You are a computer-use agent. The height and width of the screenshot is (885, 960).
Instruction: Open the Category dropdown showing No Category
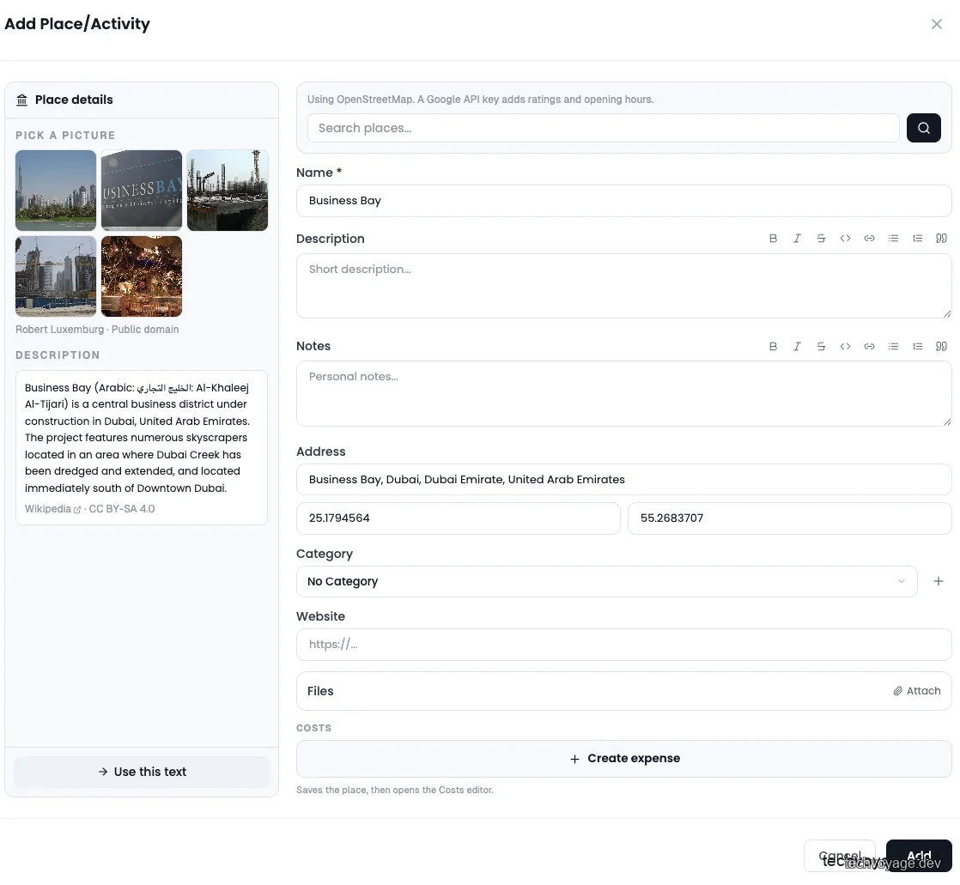(606, 581)
